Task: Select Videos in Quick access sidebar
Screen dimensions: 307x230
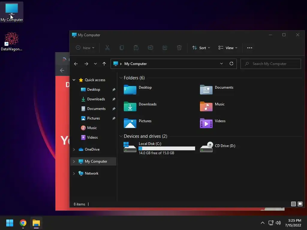Action: click(x=92, y=137)
